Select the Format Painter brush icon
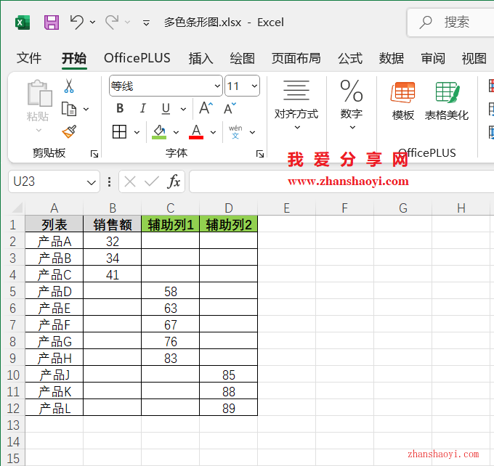Image resolution: width=494 pixels, height=466 pixels. click(69, 131)
